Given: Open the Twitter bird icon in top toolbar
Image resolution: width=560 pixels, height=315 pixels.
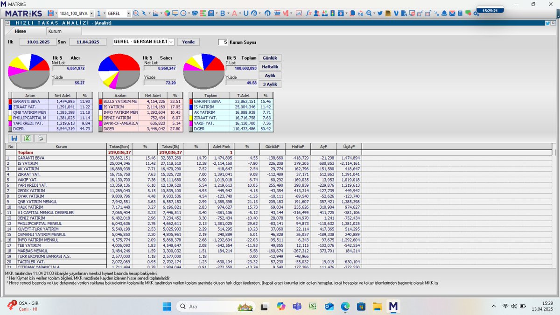Looking at the screenshot, I should 380,13.
